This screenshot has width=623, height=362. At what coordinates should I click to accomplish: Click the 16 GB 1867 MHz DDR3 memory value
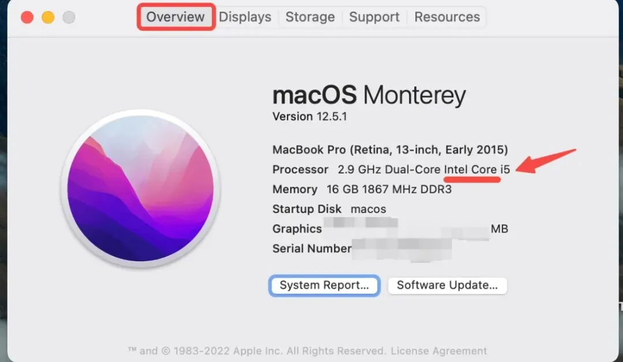point(389,189)
